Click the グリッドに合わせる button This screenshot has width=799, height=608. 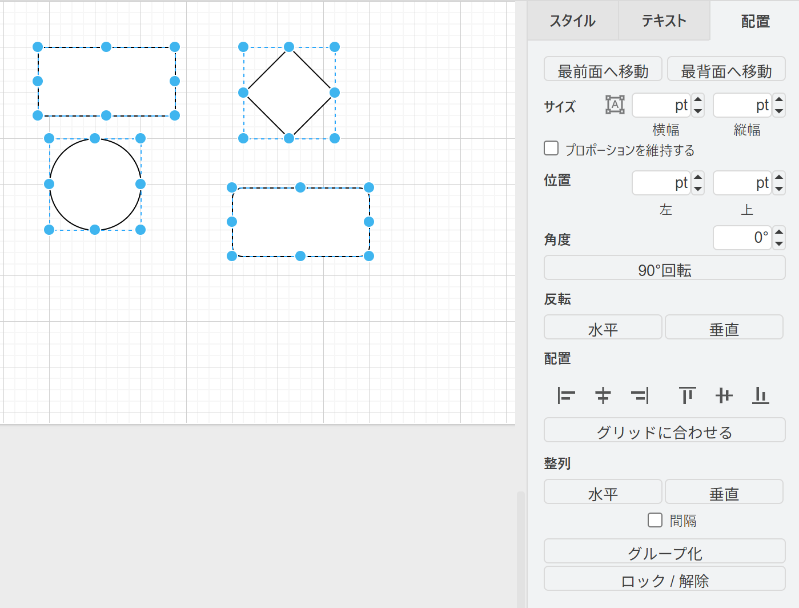(x=664, y=430)
